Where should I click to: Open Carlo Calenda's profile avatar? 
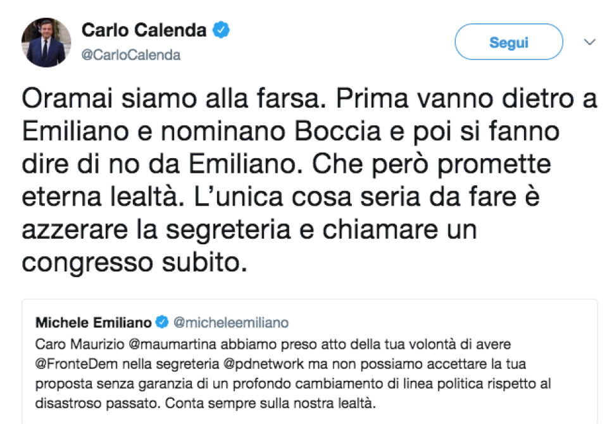pyautogui.click(x=46, y=42)
